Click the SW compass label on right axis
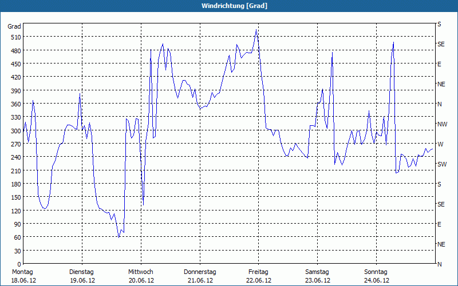The image size is (458, 286). (x=442, y=164)
